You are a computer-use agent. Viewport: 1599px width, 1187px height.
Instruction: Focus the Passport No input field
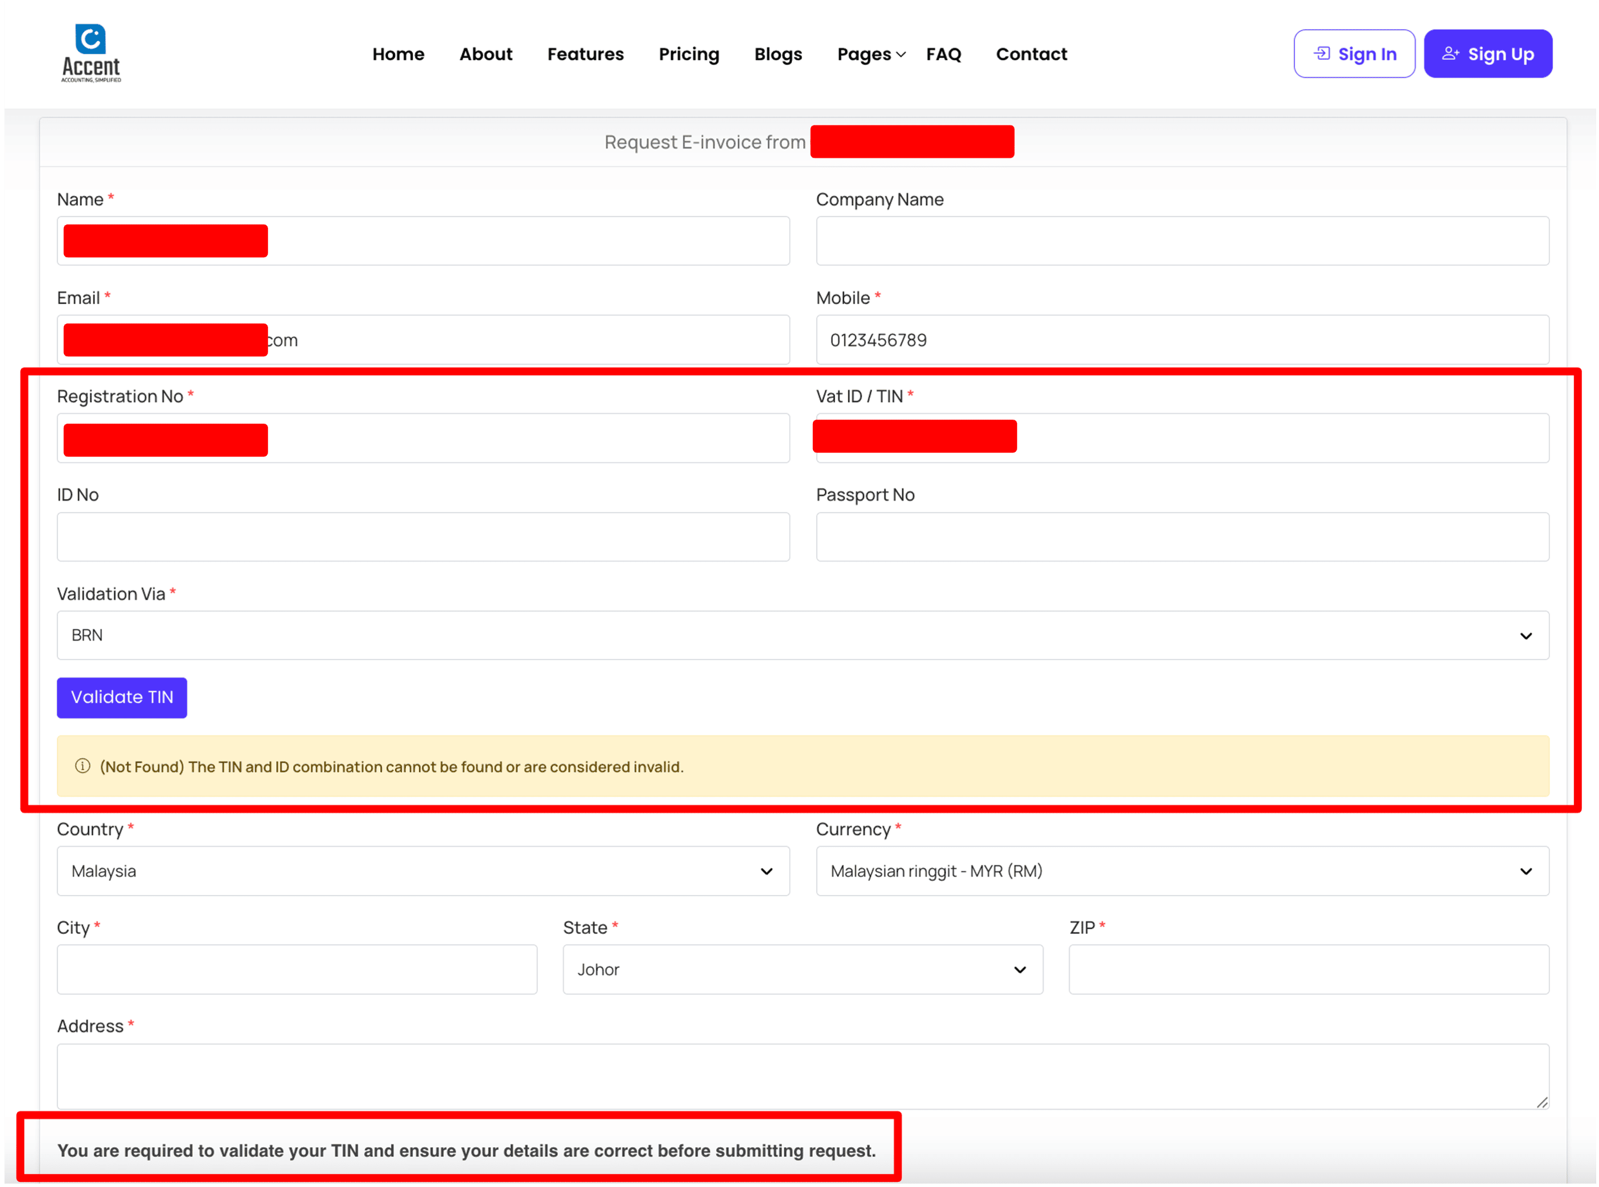tap(1182, 537)
